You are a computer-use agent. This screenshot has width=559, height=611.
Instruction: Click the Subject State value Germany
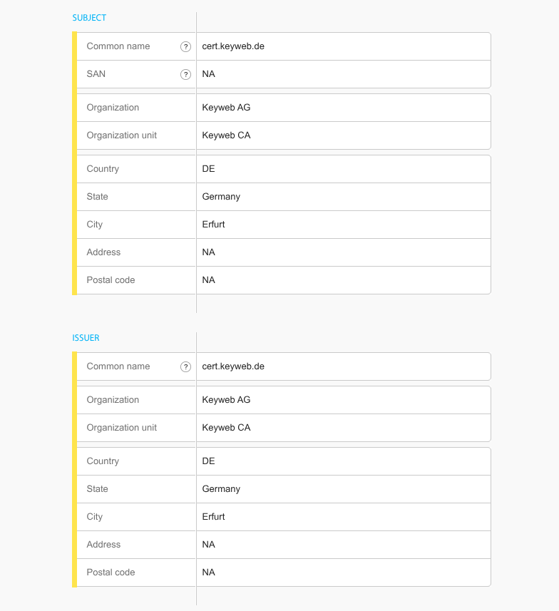click(x=221, y=197)
